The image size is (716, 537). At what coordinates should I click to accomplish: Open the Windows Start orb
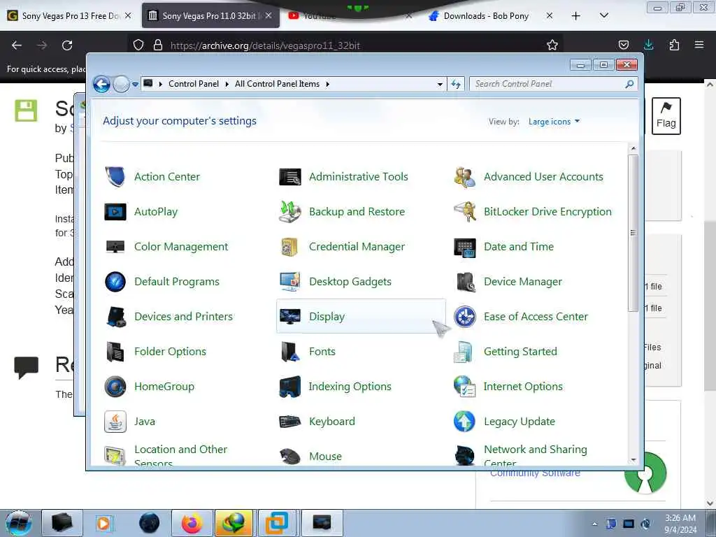point(19,523)
